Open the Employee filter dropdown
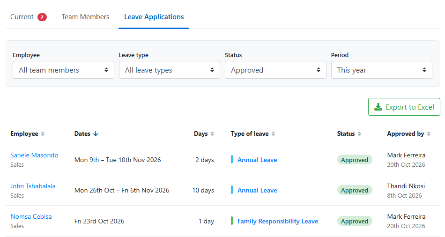This screenshot has width=445, height=237. coord(63,70)
